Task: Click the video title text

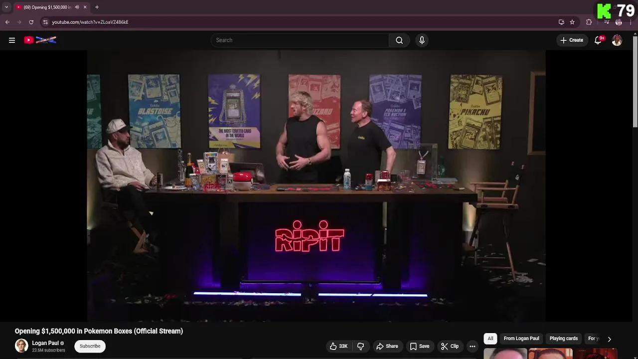Action: 99,331
